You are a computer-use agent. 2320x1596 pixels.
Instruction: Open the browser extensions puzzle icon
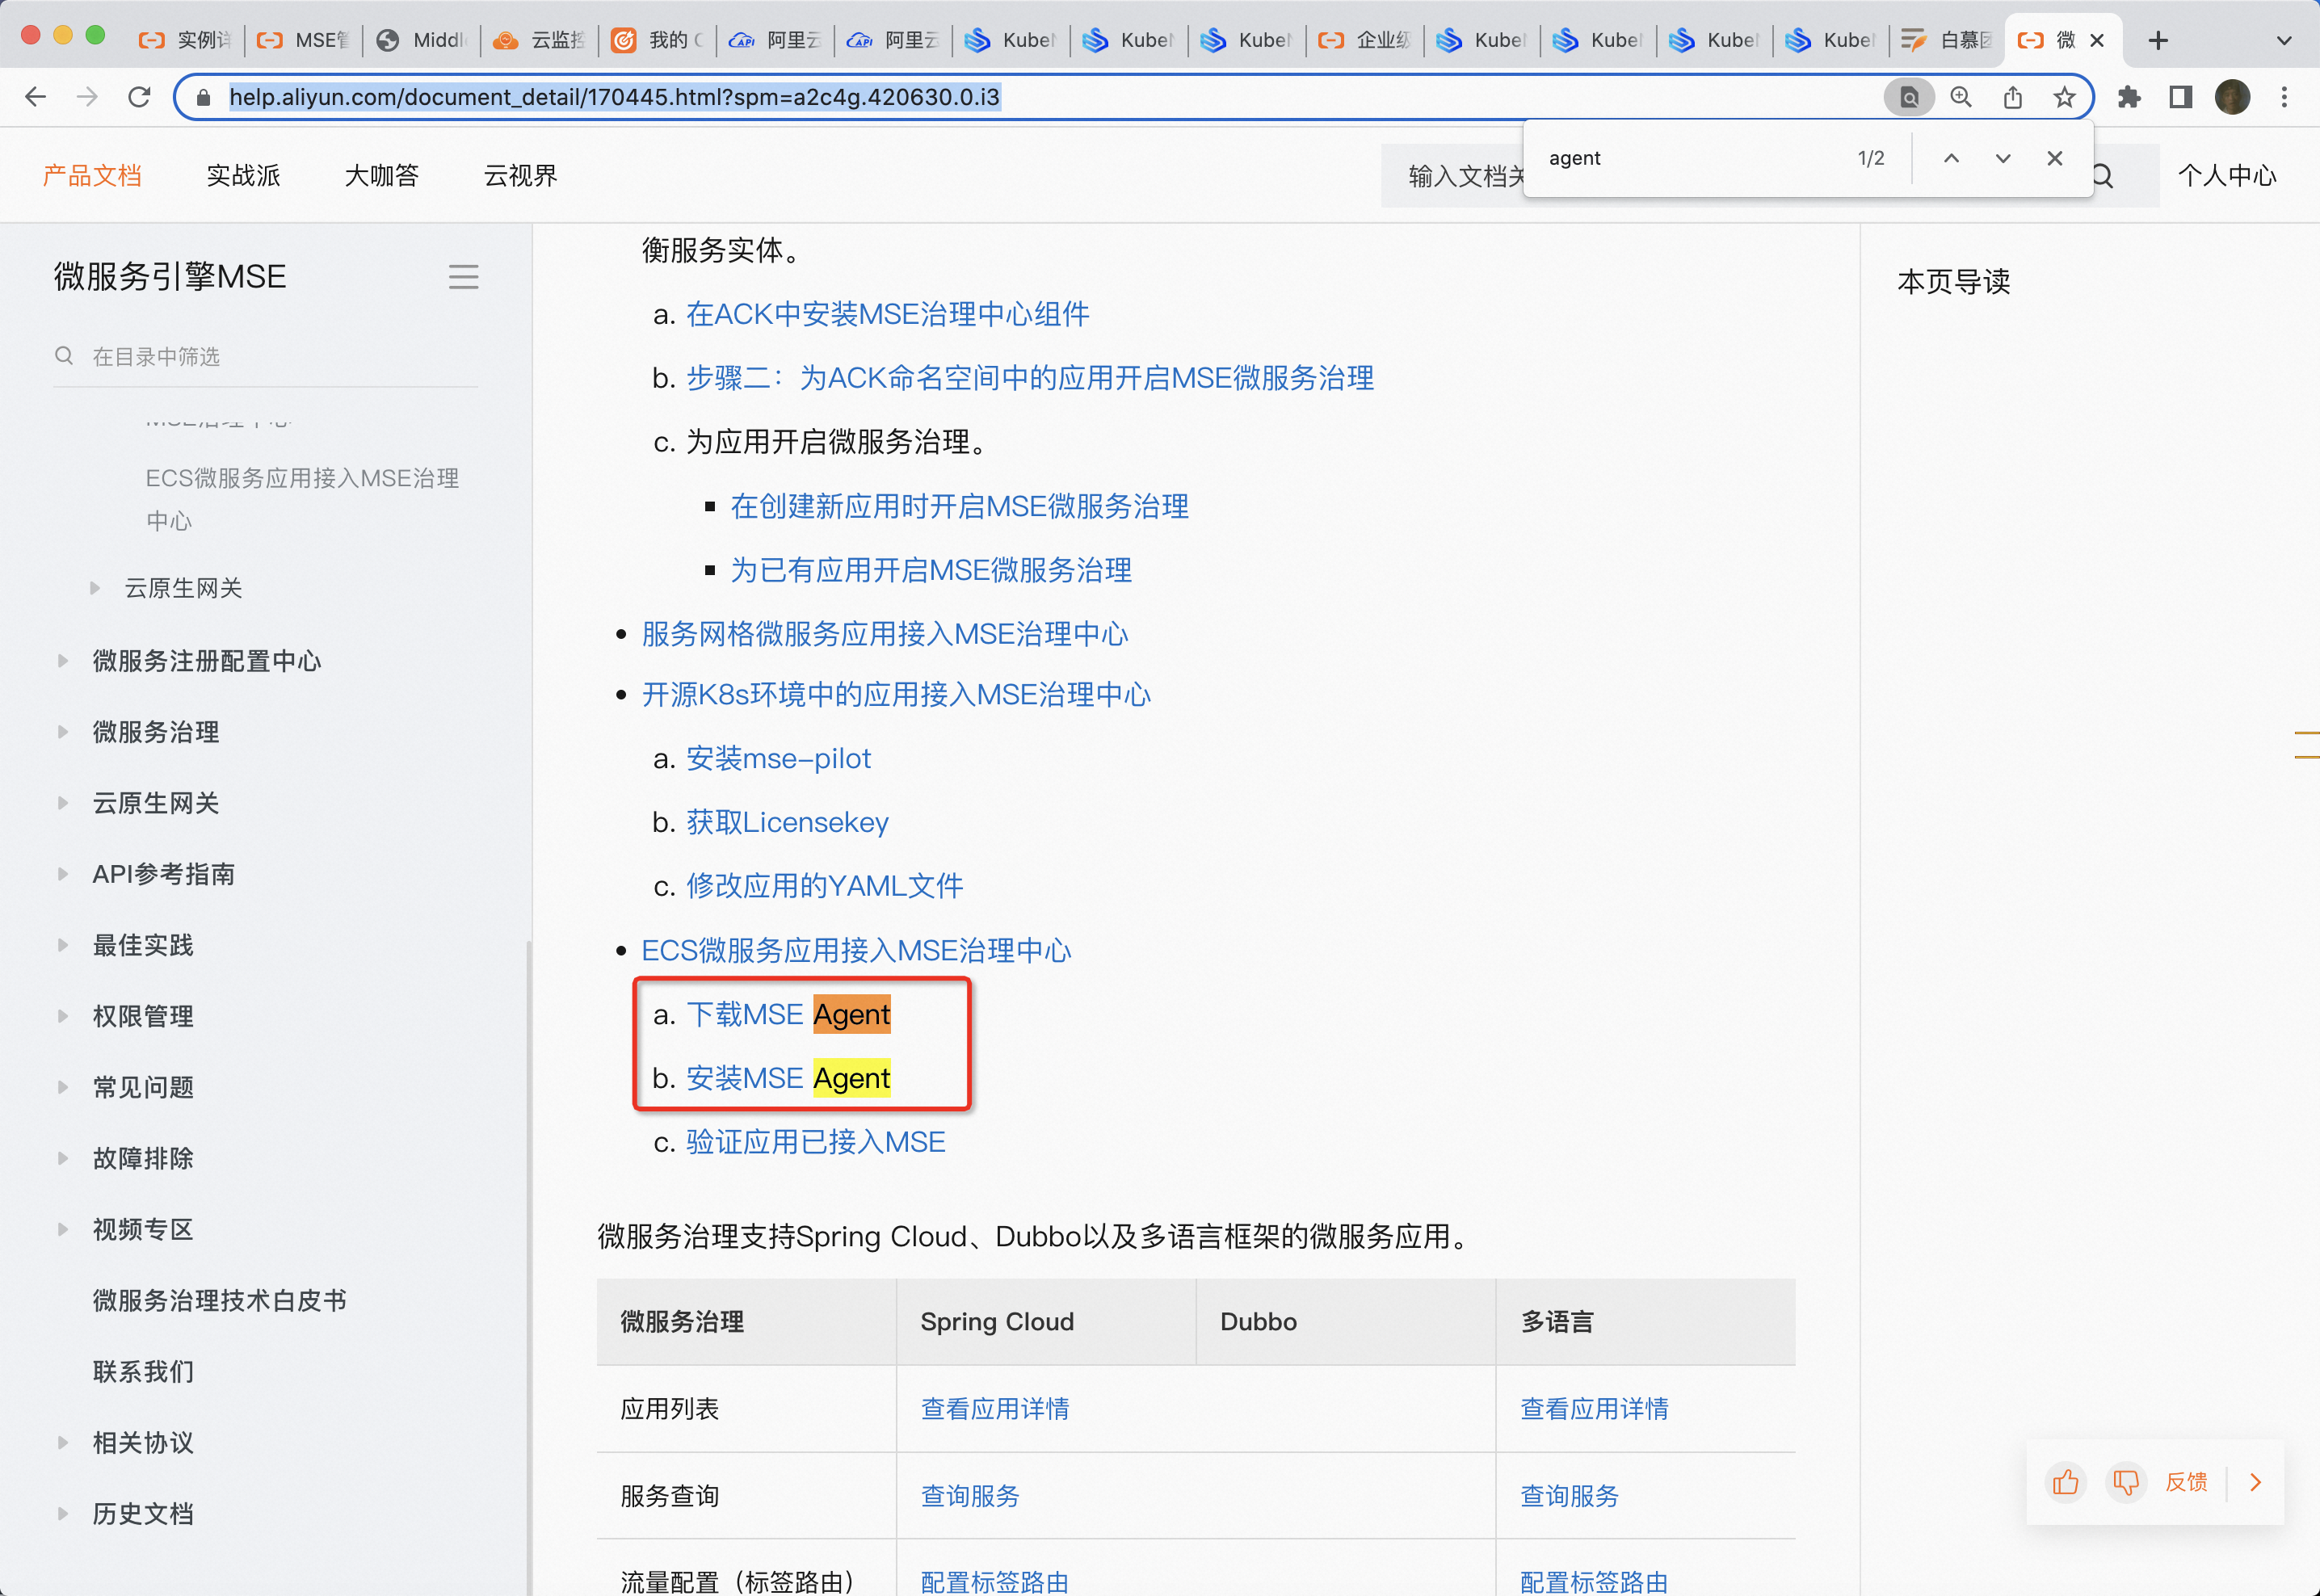(2129, 97)
